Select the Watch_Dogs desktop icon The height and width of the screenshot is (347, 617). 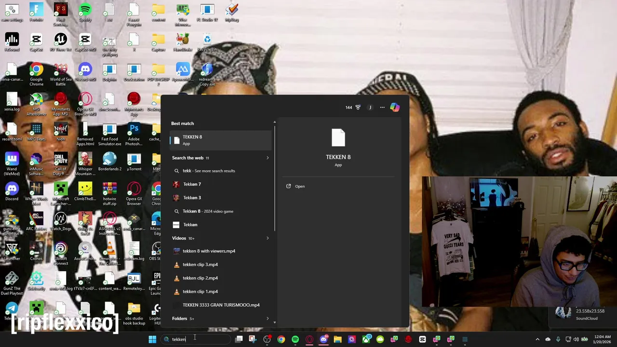(61, 222)
